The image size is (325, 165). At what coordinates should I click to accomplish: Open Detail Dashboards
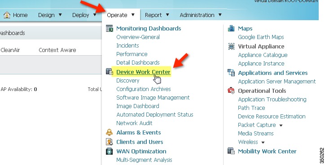(138, 62)
